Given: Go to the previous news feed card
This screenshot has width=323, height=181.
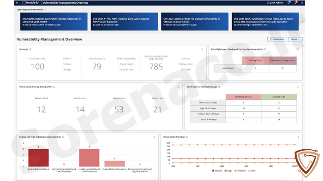Looking at the screenshot, I should (x=17, y=22).
